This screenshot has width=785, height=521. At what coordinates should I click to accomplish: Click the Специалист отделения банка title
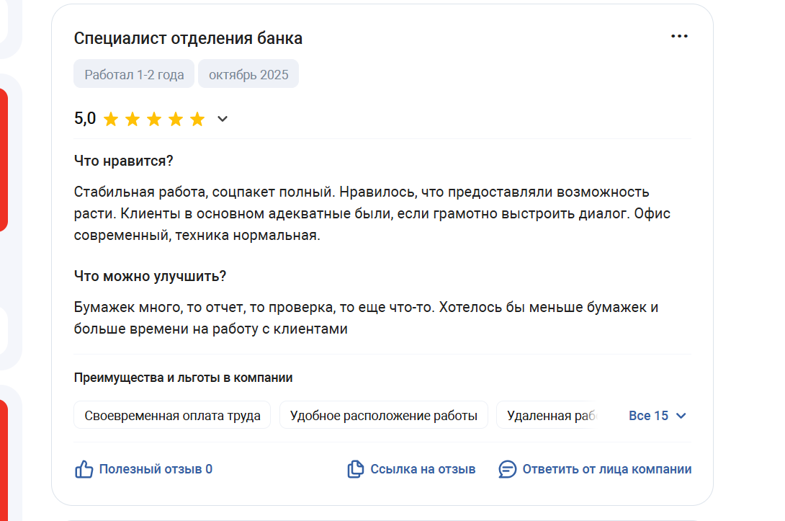pyautogui.click(x=188, y=39)
